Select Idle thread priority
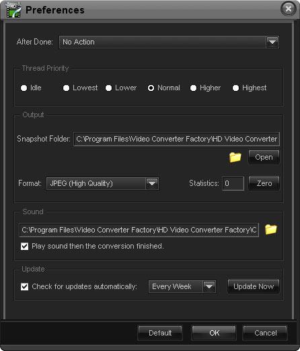The image size is (300, 351). tap(24, 88)
